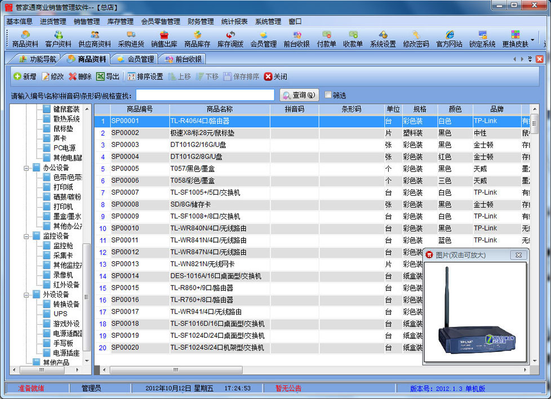Open 系统设置 toolbar icon
The height and width of the screenshot is (399, 551).
[383, 39]
